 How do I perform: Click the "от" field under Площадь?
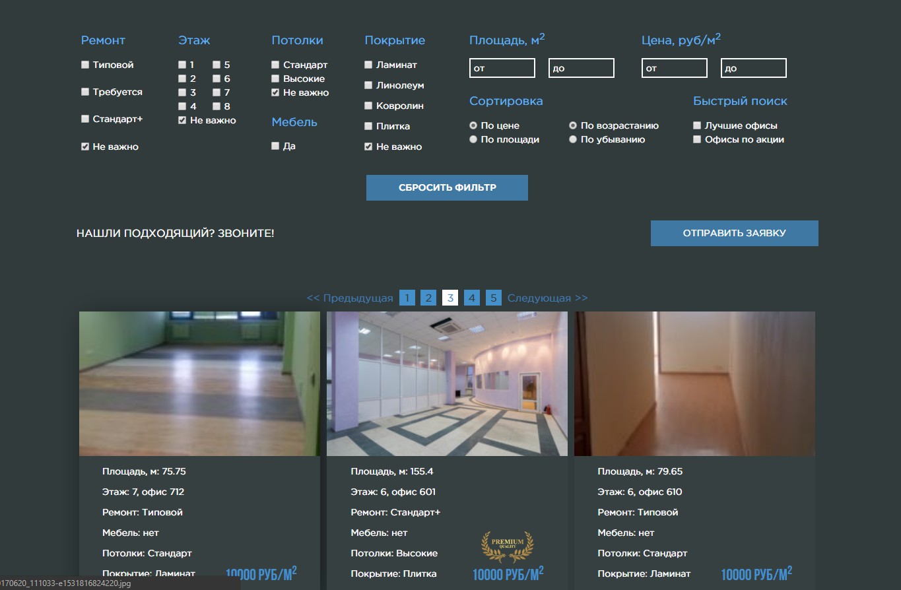[x=502, y=67]
